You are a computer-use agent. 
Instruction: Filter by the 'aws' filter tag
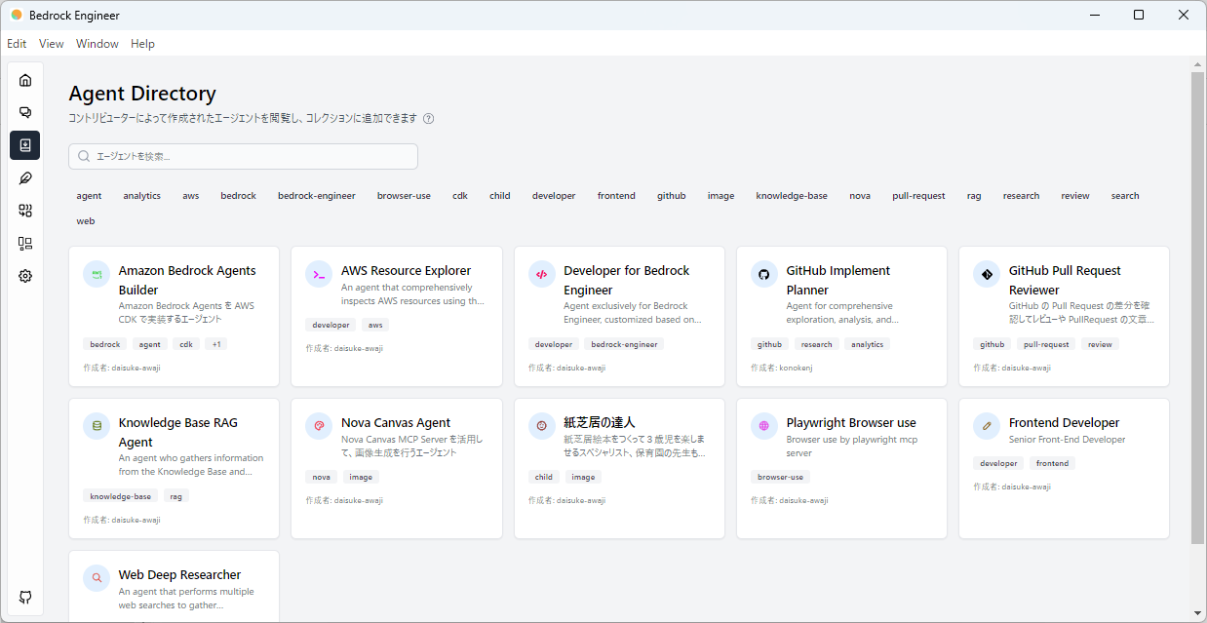191,196
